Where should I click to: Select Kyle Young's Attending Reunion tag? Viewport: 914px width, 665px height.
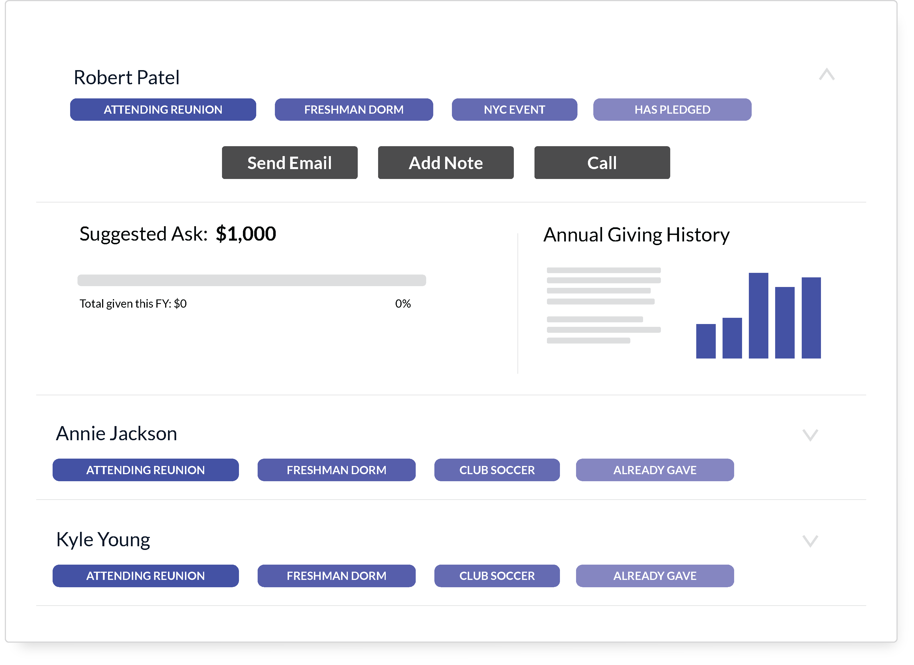tap(145, 576)
